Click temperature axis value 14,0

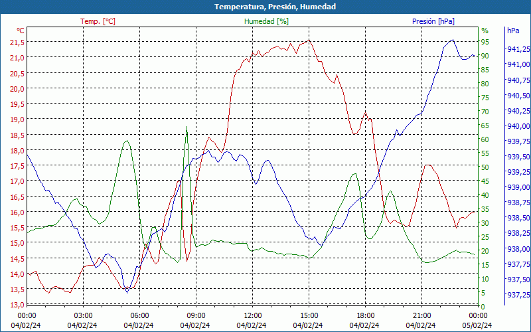click(x=18, y=274)
